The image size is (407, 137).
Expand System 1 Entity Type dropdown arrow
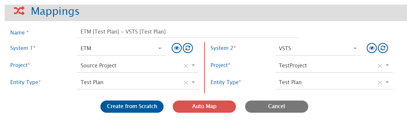tap(193, 82)
